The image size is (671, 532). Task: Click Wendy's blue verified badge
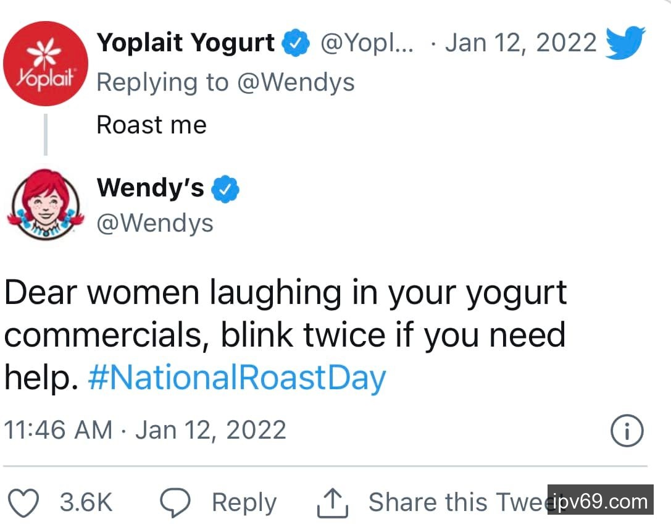click(225, 188)
